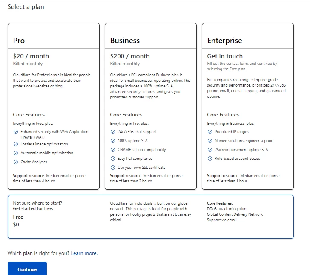Image resolution: width=310 pixels, height=275 pixels.
Task: Click Cloudflare for Individuals description paragraph
Action: (150, 211)
